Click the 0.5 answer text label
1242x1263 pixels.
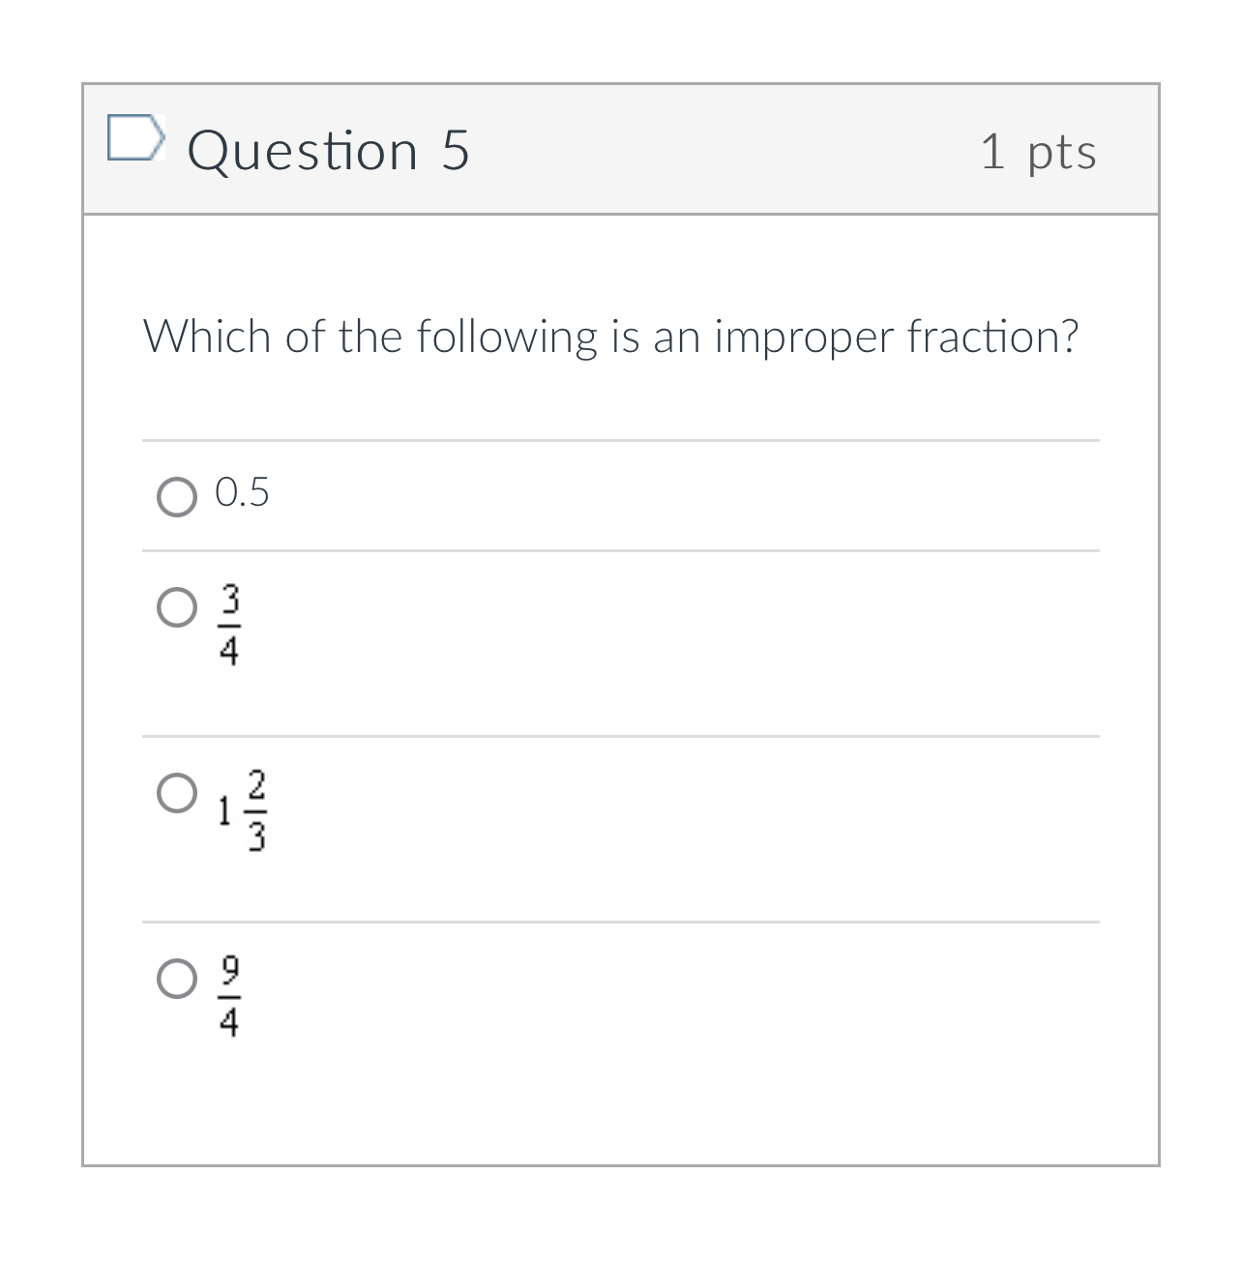(x=242, y=493)
